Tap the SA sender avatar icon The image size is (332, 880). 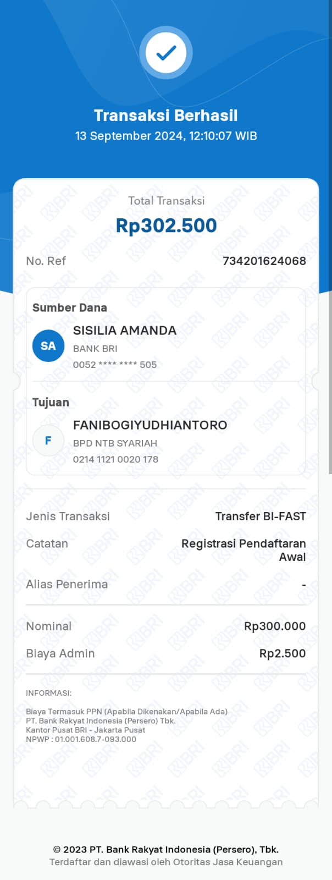coord(48,346)
